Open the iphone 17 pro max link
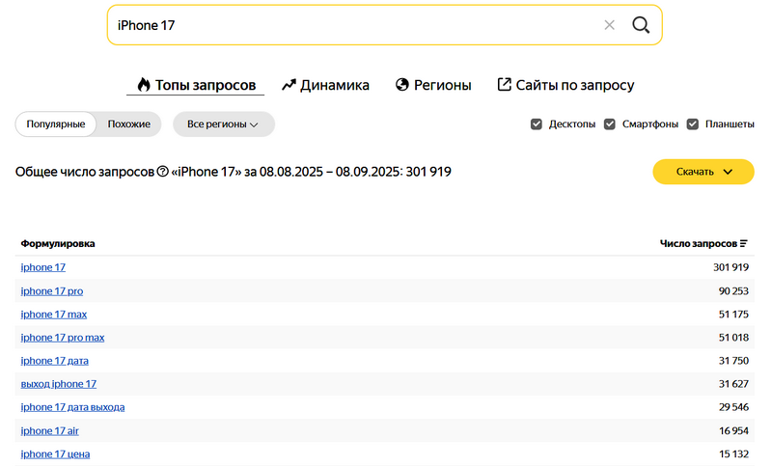Image resolution: width=772 pixels, height=466 pixels. pos(63,338)
